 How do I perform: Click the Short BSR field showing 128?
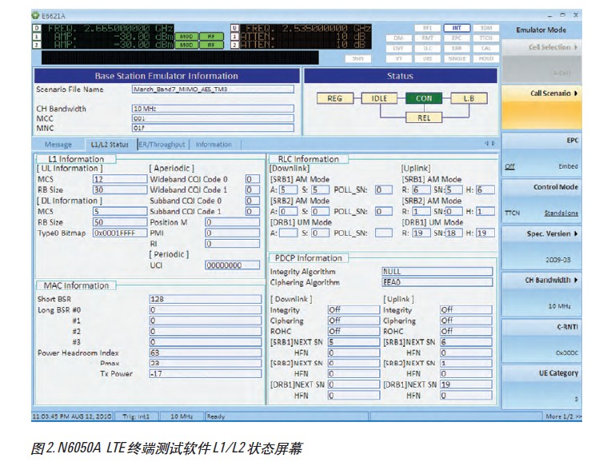tap(206, 299)
